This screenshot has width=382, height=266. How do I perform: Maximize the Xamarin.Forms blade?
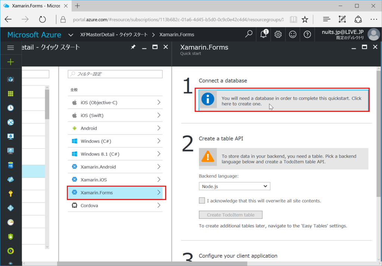[364, 47]
